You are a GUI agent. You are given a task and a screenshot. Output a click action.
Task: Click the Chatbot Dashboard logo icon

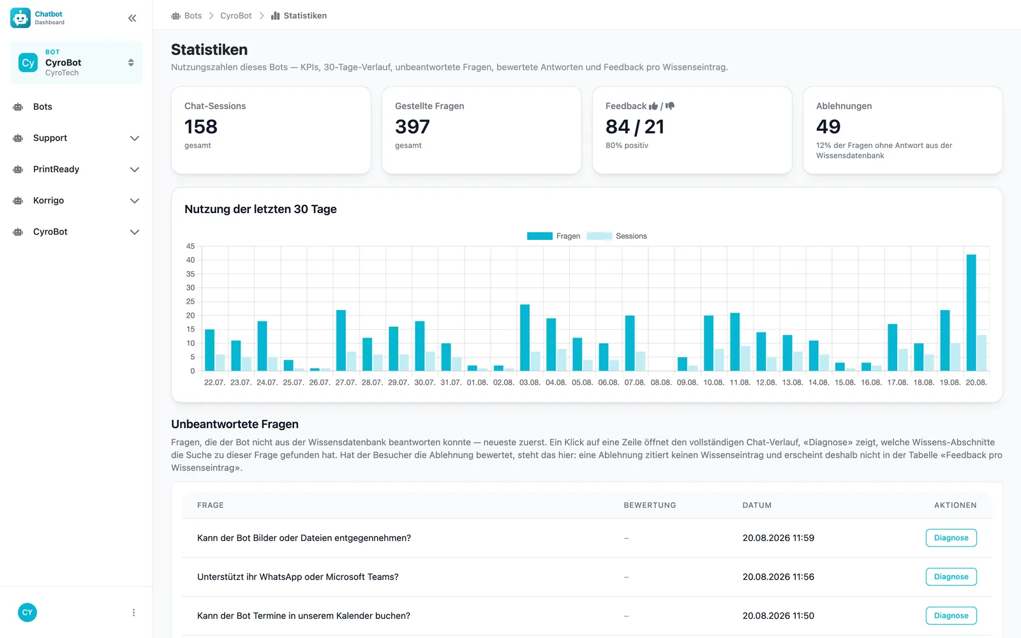click(20, 18)
